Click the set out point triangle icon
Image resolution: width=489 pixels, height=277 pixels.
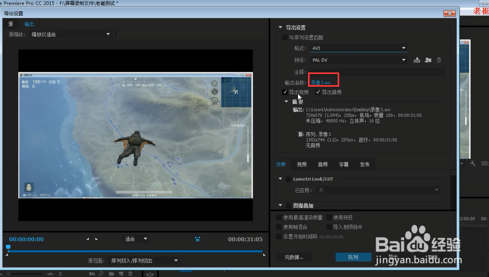[96, 239]
